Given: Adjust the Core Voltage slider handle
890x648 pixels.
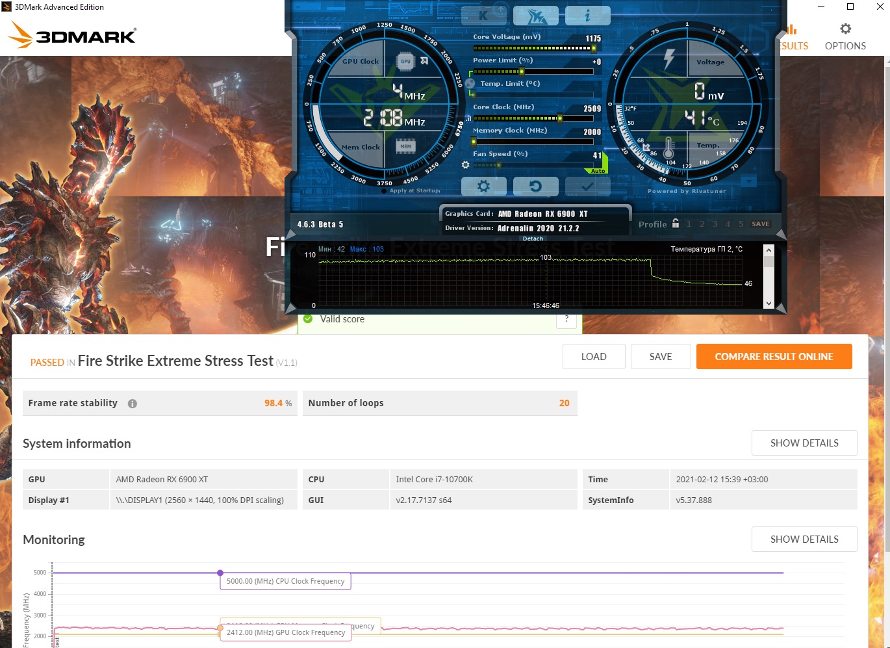Looking at the screenshot, I should (593, 48).
